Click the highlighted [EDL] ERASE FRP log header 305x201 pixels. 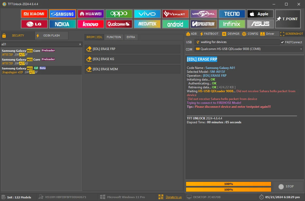coord(202,59)
